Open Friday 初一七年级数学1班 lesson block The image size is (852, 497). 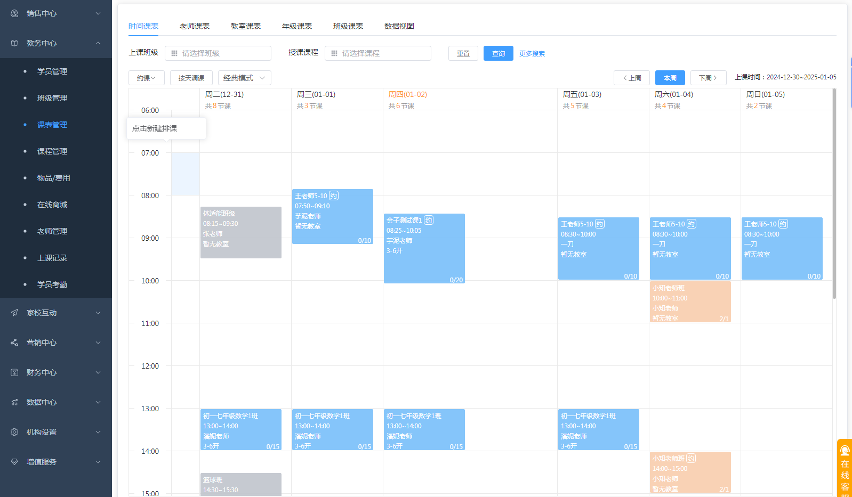pyautogui.click(x=599, y=429)
